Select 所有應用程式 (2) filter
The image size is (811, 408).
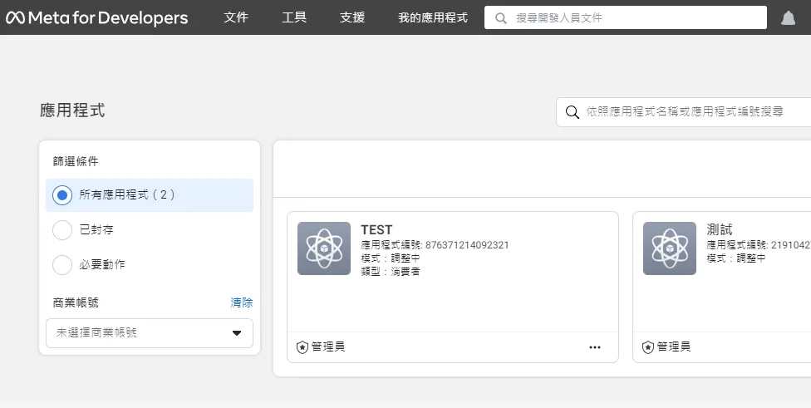pyautogui.click(x=150, y=195)
